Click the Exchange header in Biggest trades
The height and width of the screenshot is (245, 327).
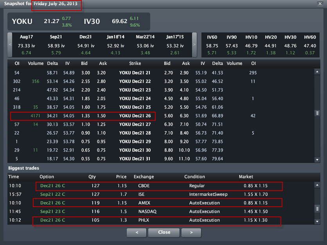(x=144, y=177)
